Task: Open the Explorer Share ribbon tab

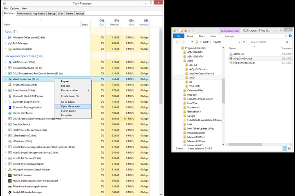Action: [202, 36]
